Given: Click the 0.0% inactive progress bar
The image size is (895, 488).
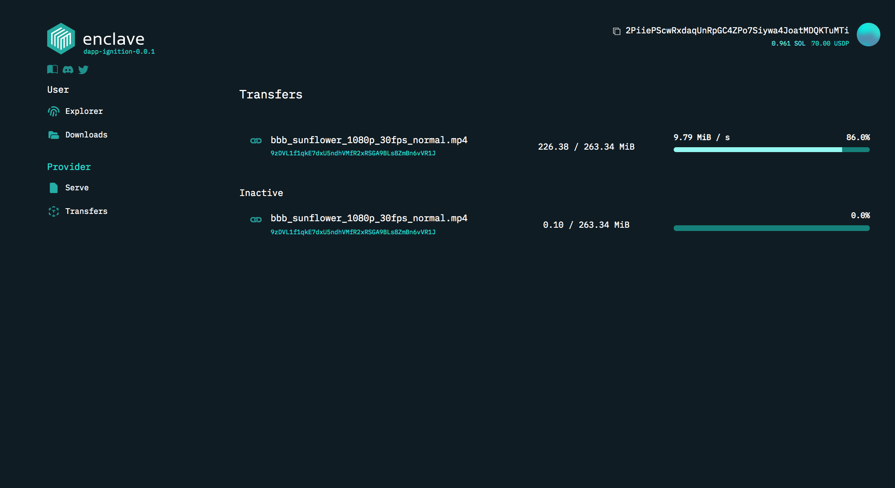Looking at the screenshot, I should coord(771,228).
